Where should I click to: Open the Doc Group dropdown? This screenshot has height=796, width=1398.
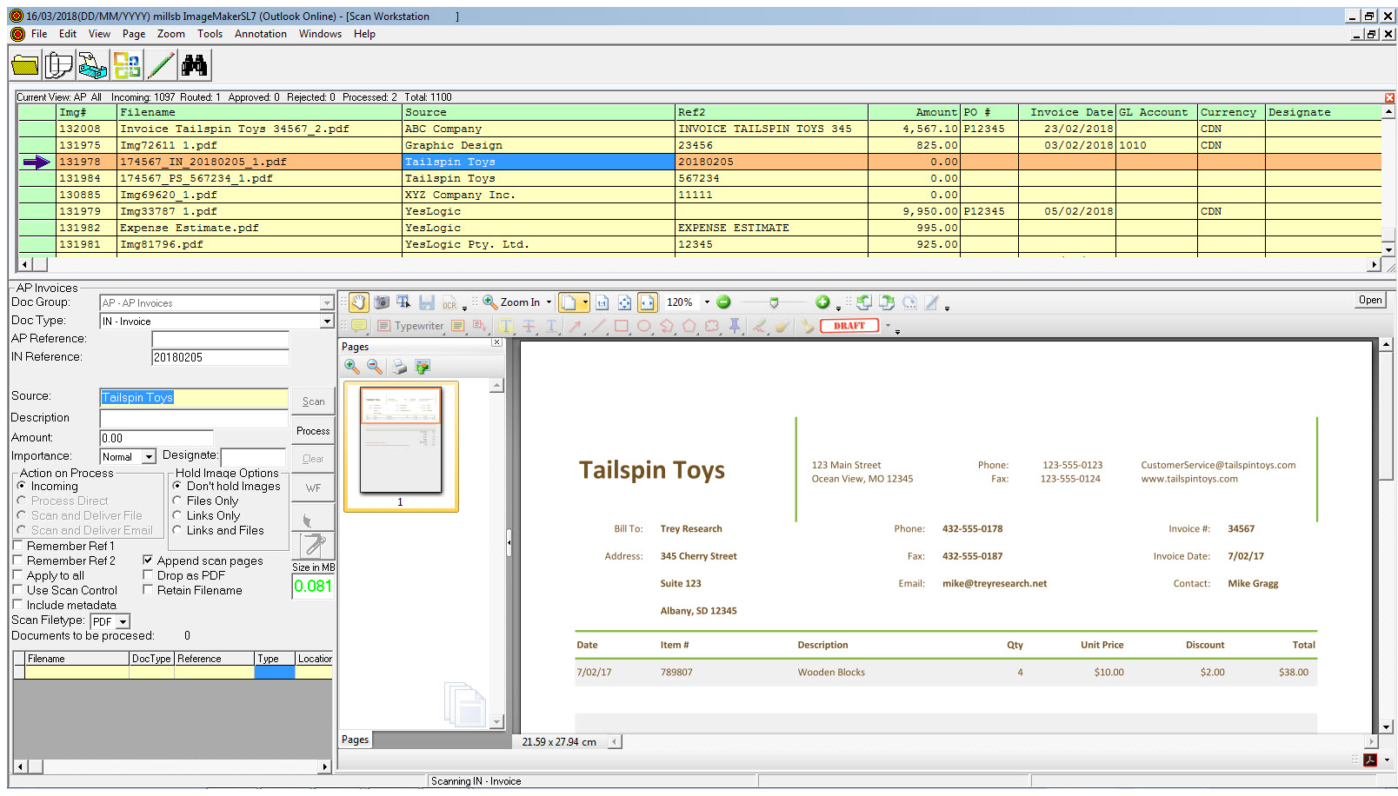327,303
